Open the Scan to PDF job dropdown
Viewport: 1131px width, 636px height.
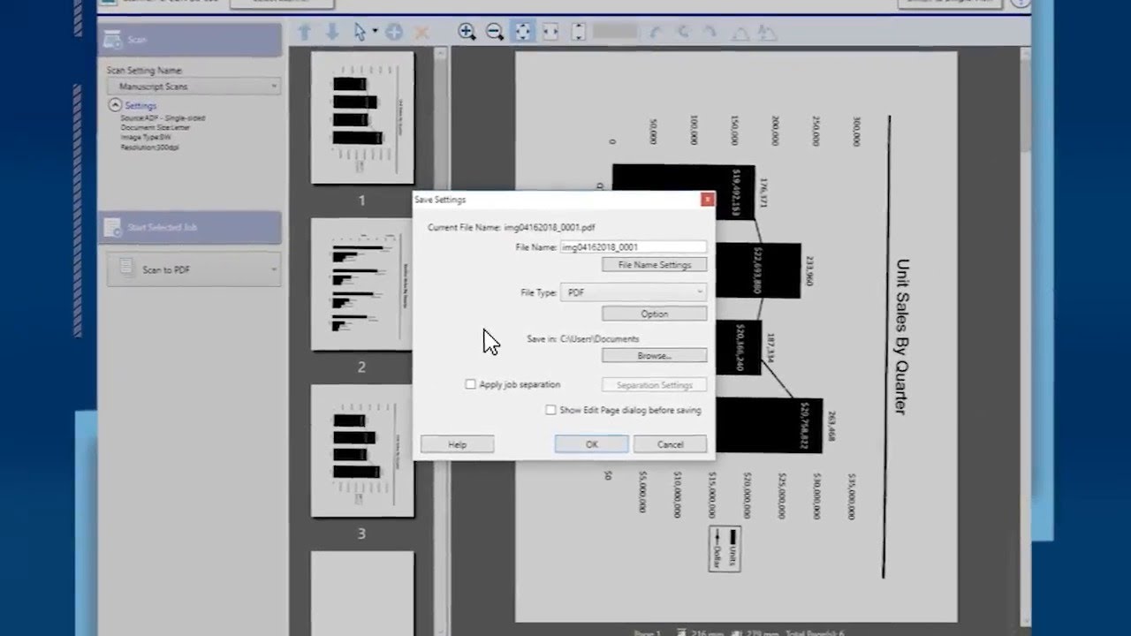[194, 269]
